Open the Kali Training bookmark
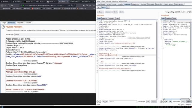 16,8
